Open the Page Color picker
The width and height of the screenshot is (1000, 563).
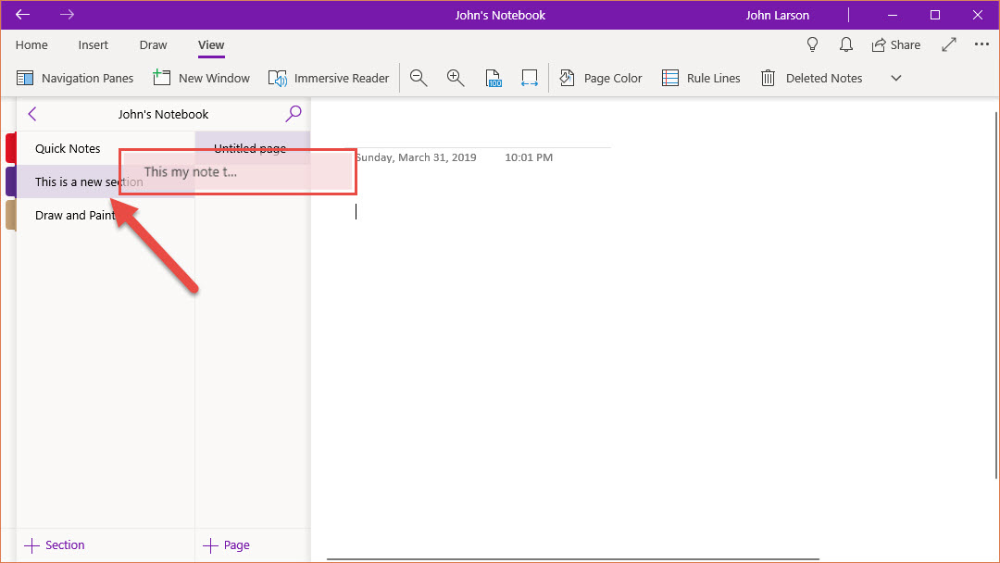(601, 79)
